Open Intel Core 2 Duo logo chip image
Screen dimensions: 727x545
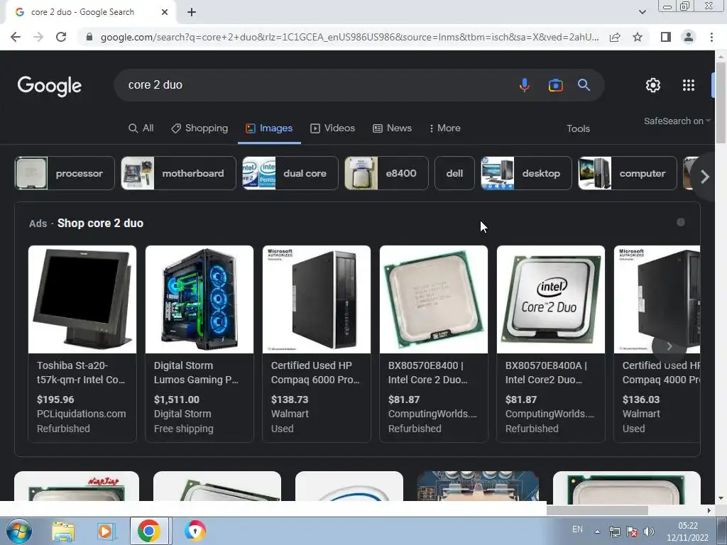pos(551,299)
